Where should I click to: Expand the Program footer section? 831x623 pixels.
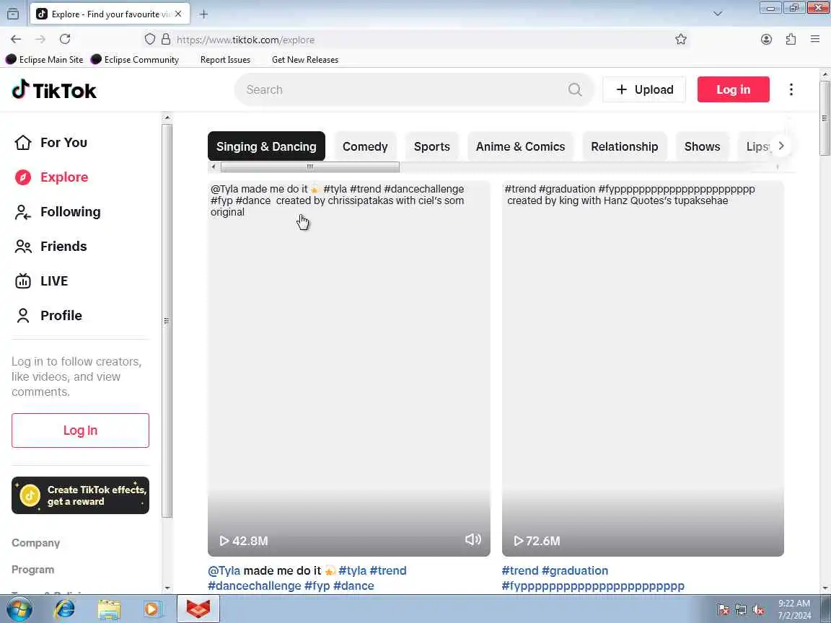click(33, 570)
